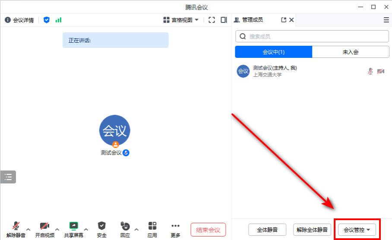Expand share options arrow beside 共享屏幕
392x240 pixels.
pyautogui.click(x=86, y=229)
